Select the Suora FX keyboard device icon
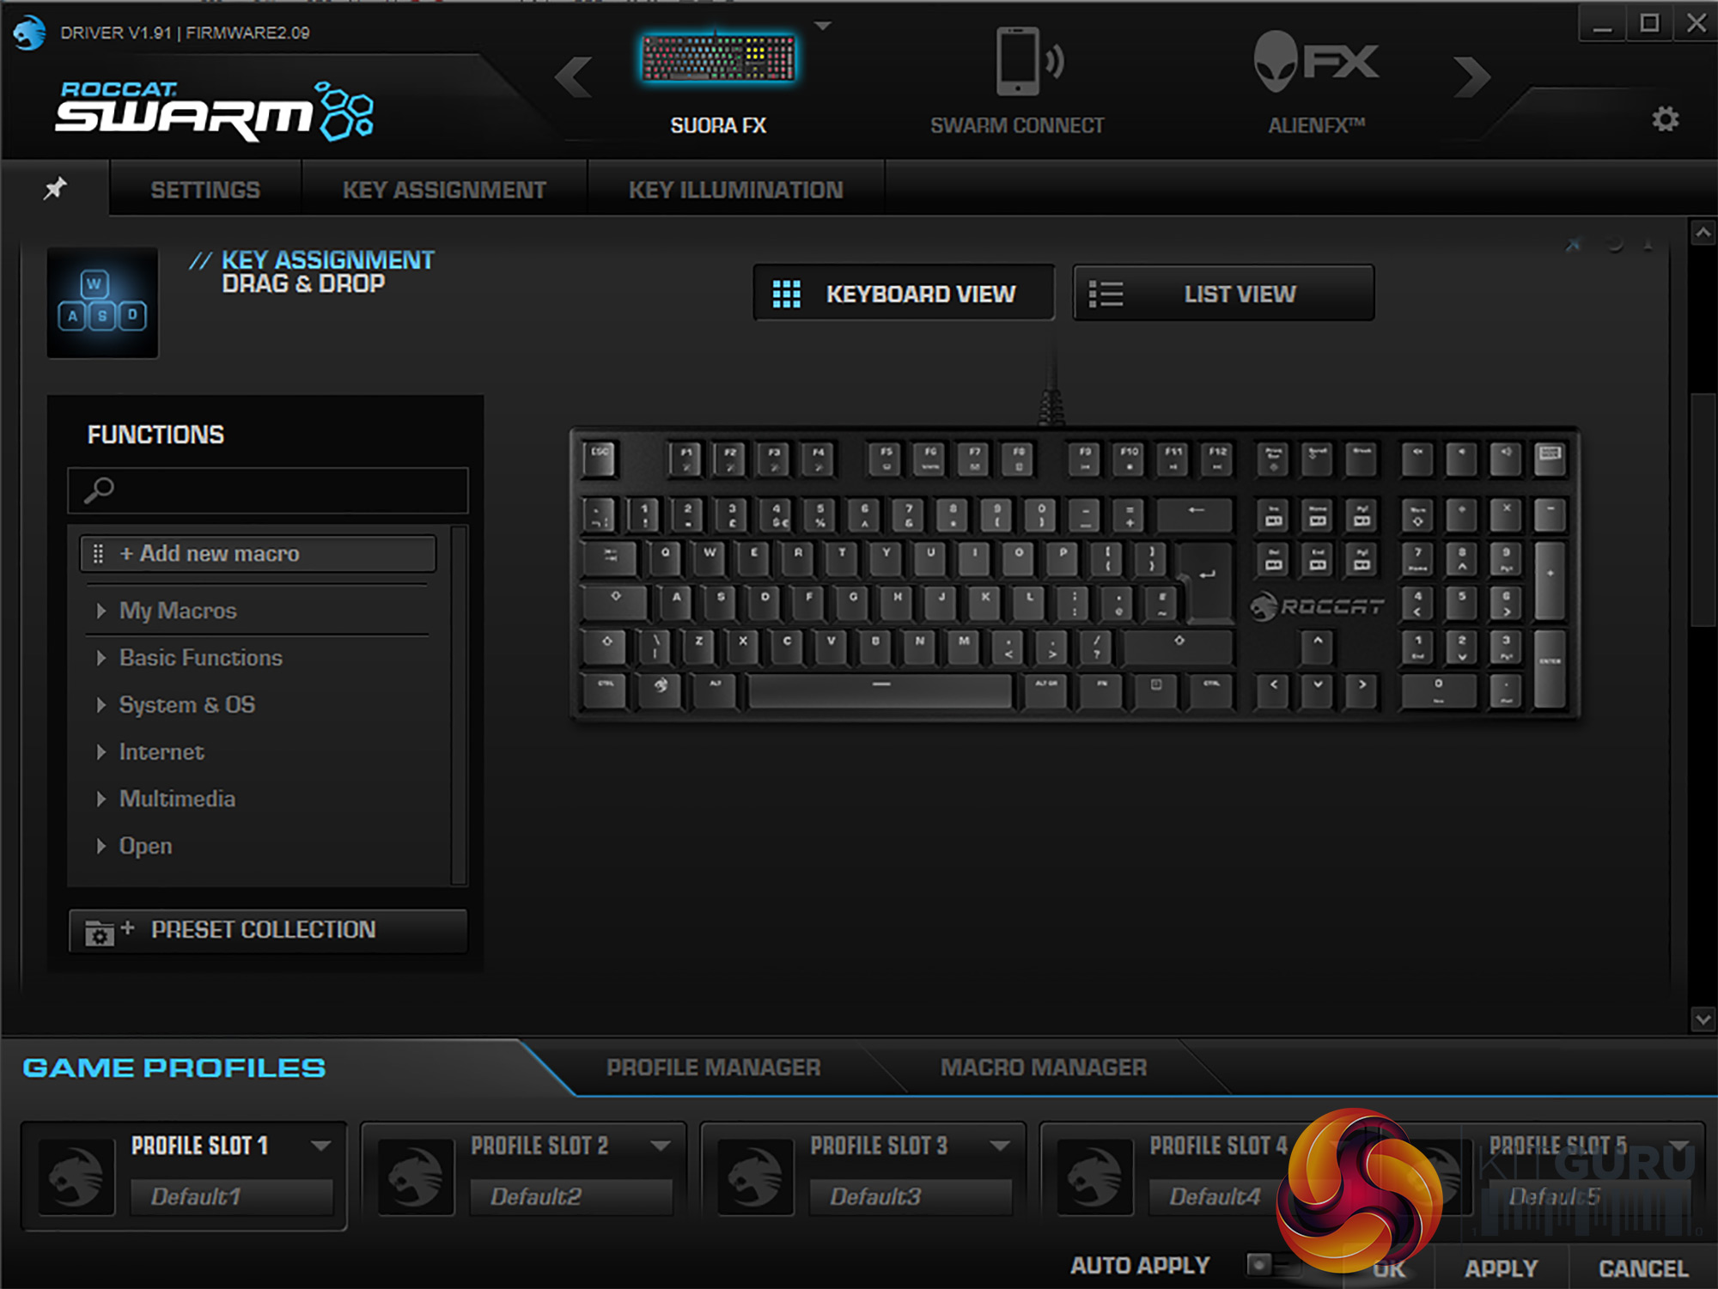Viewport: 1718px width, 1289px height. coord(718,58)
